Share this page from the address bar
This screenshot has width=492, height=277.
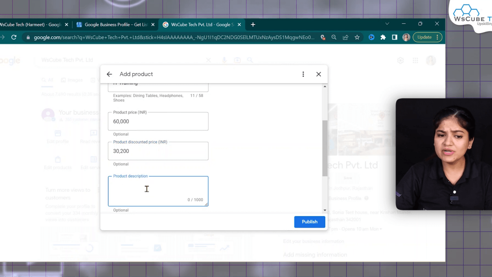345,37
